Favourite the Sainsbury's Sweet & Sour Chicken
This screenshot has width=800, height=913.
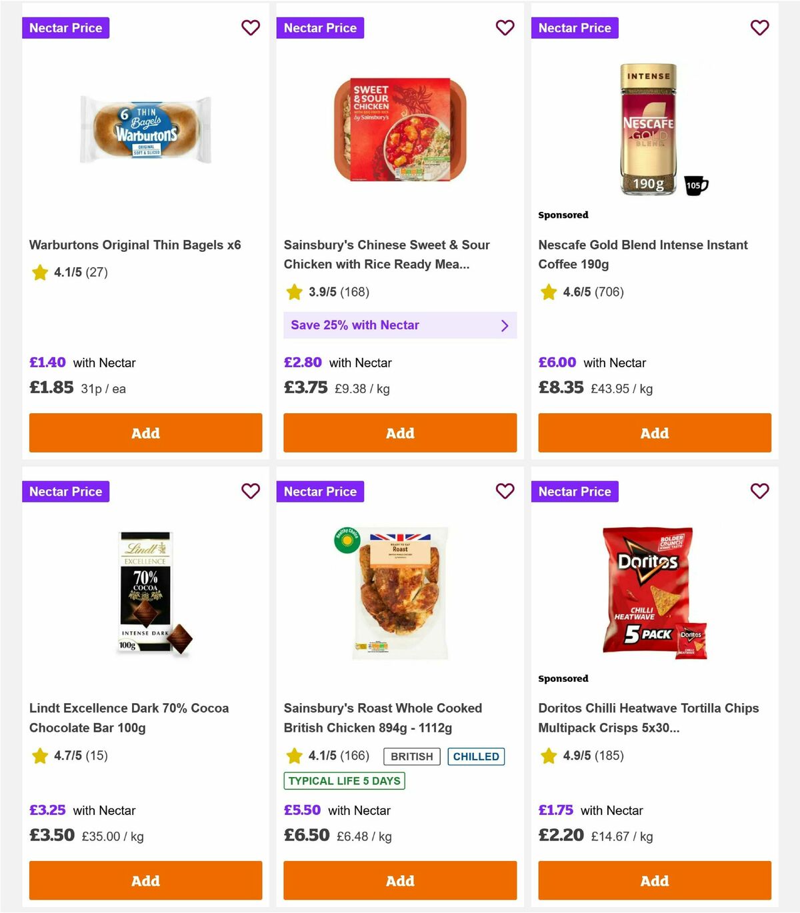(x=505, y=28)
